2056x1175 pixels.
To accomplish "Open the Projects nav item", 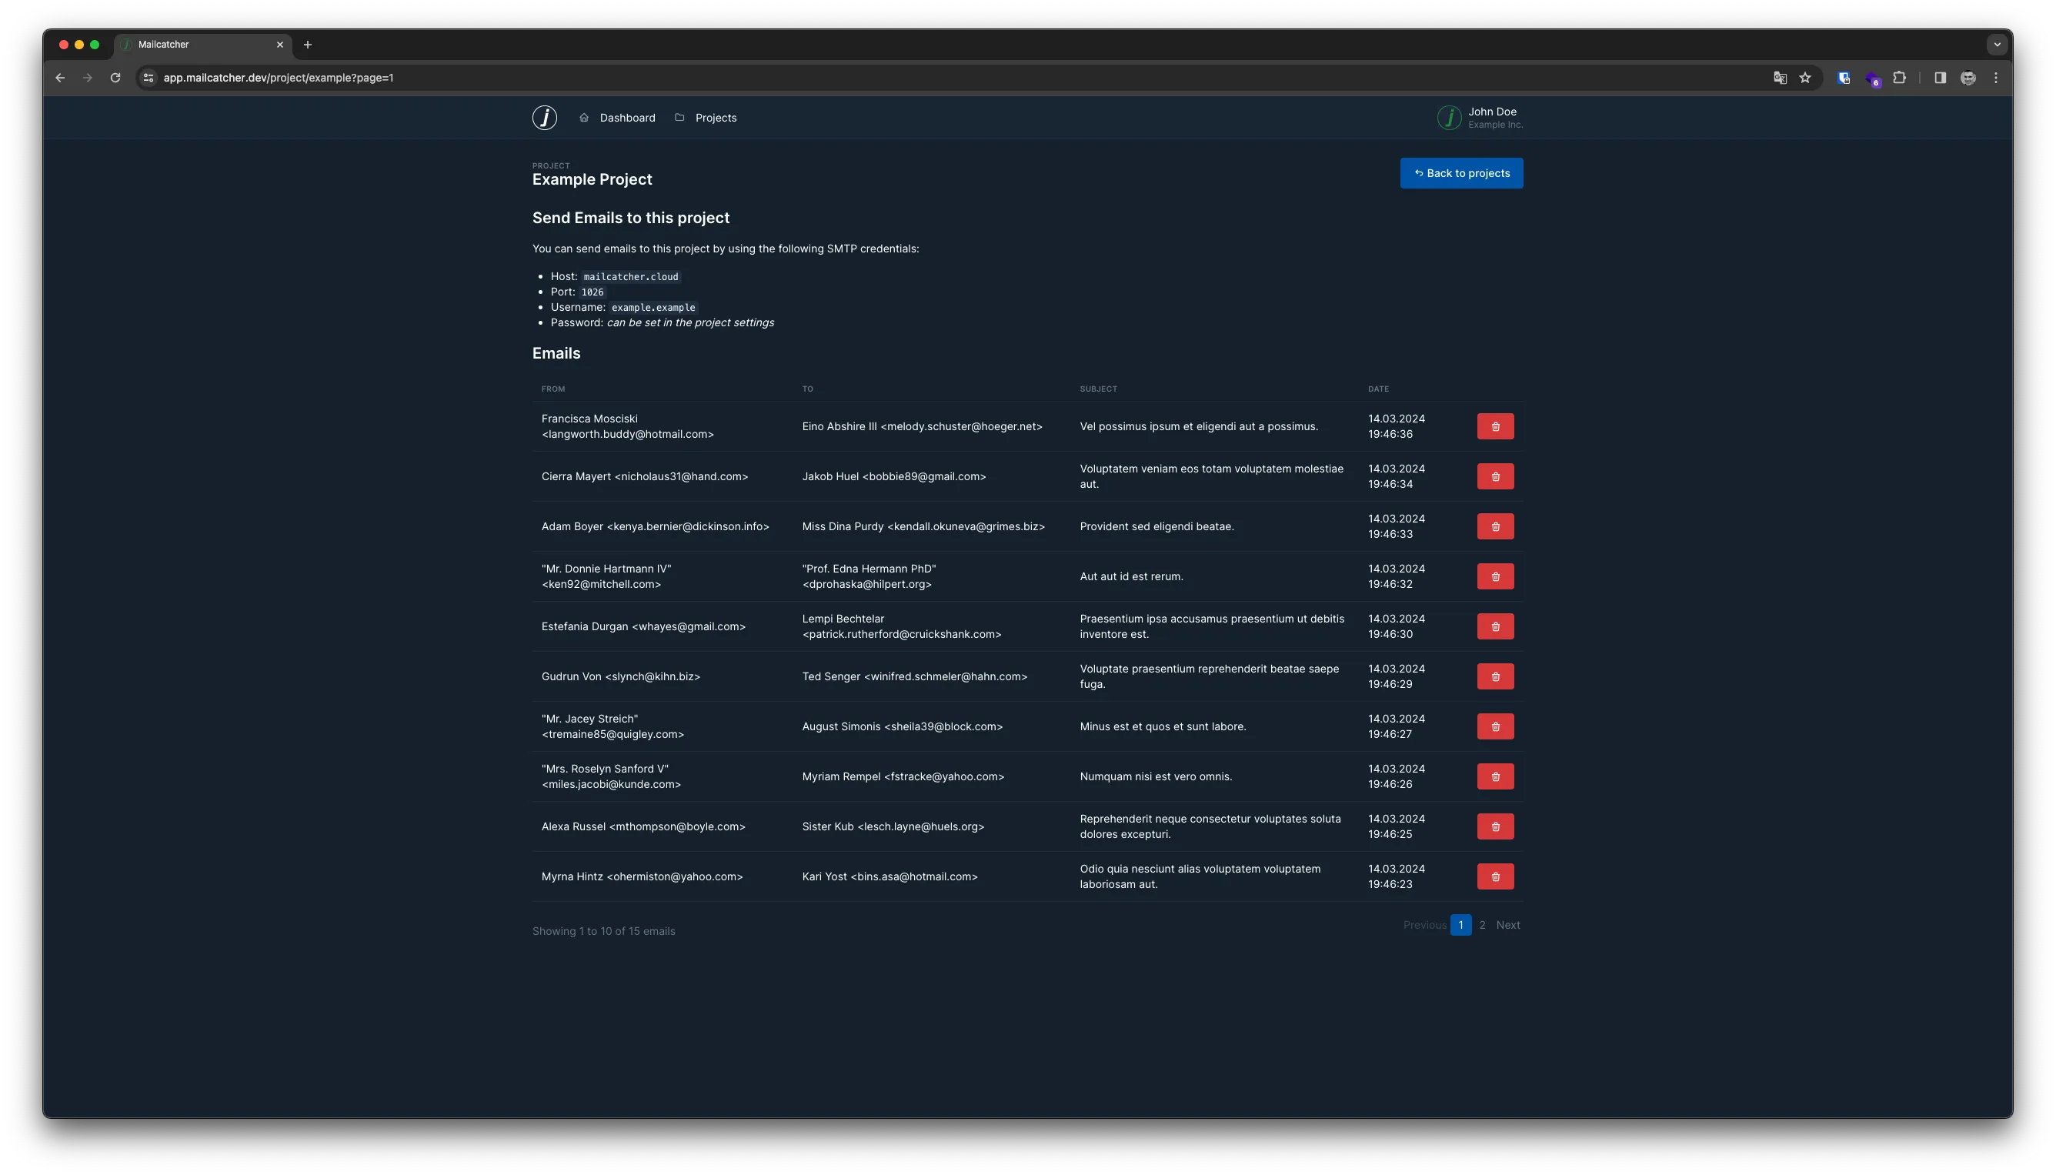I will coord(706,118).
